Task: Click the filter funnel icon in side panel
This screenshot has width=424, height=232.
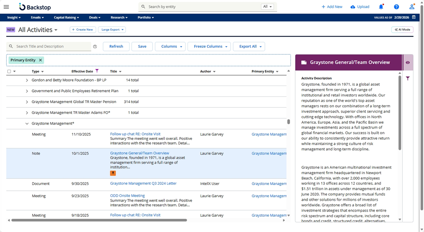Action: [x=407, y=79]
